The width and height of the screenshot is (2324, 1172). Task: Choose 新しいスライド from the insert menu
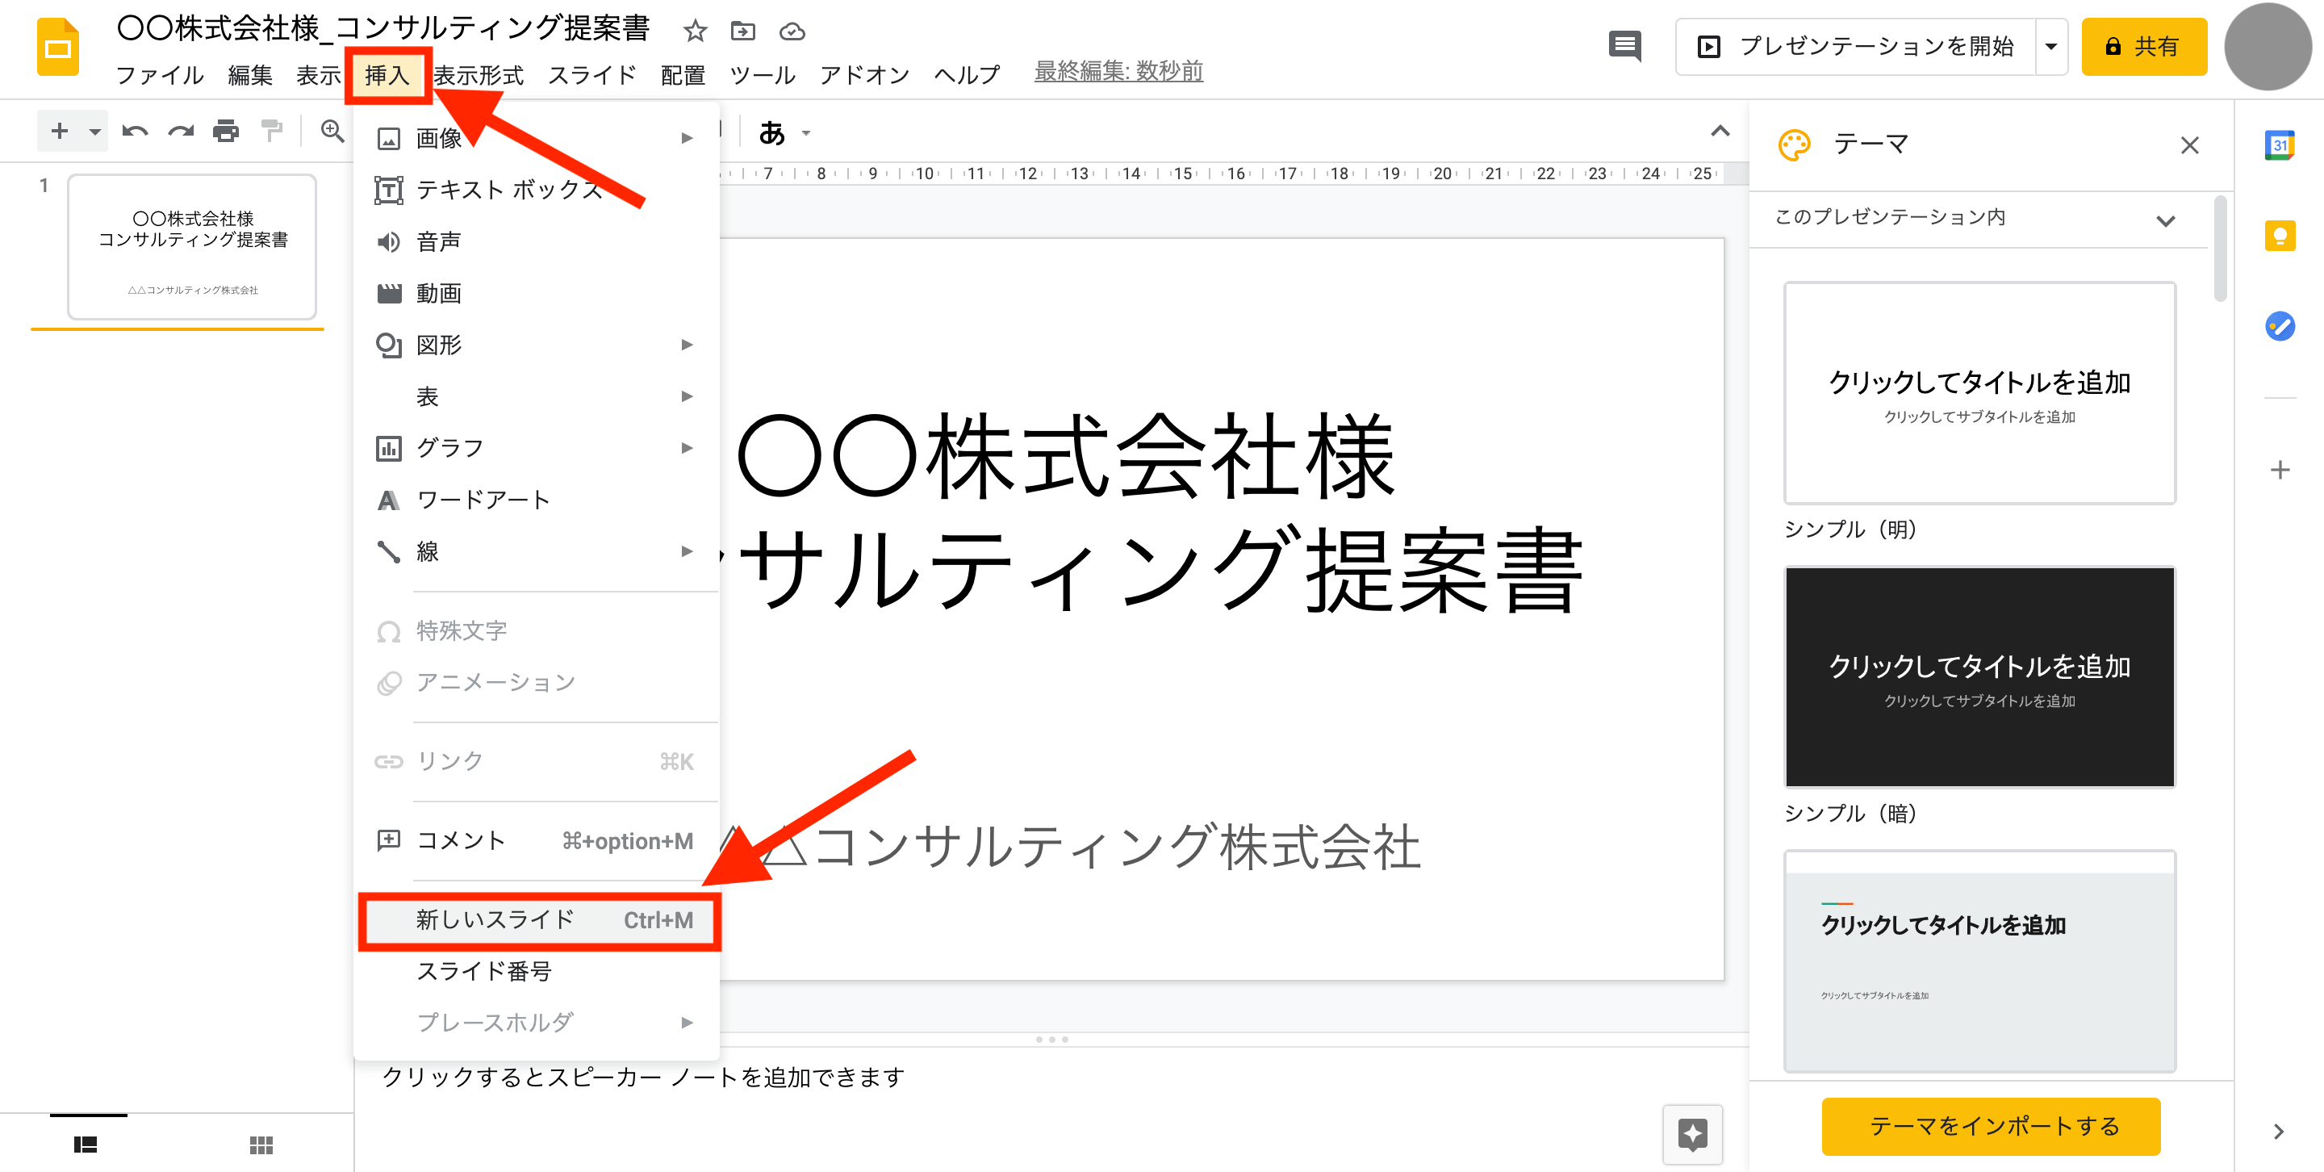(x=540, y=920)
